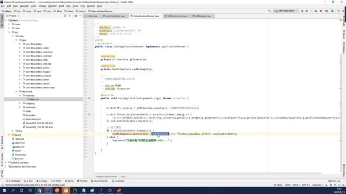Image resolution: width=346 pixels, height=194 pixels.
Task: Open the Spring tool window
Action: [x=69, y=181]
